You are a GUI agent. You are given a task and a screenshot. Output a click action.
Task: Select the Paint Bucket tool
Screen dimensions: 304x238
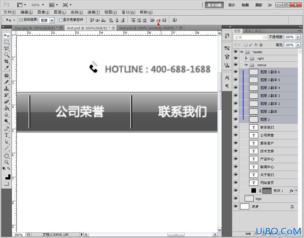[7, 108]
